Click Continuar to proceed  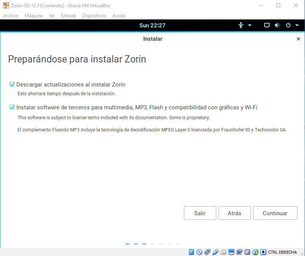[275, 213]
